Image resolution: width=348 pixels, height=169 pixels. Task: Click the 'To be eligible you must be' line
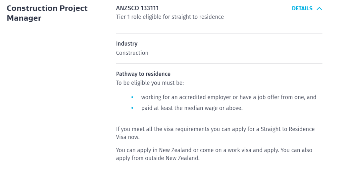[150, 83]
